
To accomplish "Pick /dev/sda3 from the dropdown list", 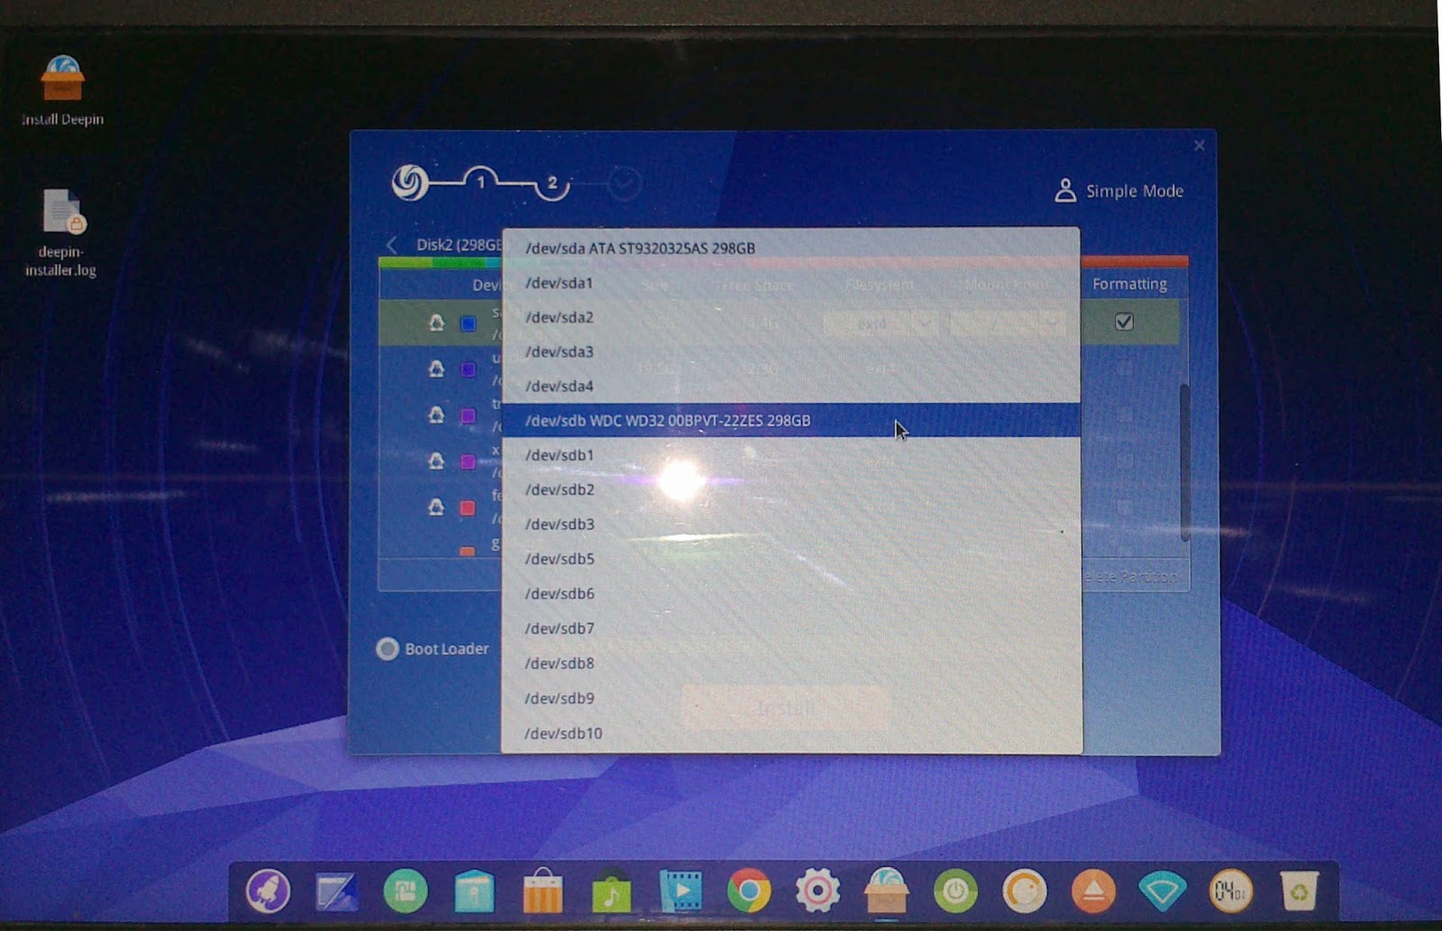I will [x=791, y=351].
